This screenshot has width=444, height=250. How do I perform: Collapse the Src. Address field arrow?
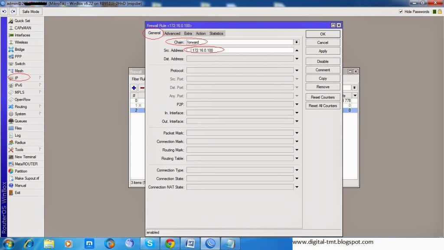[x=297, y=50]
